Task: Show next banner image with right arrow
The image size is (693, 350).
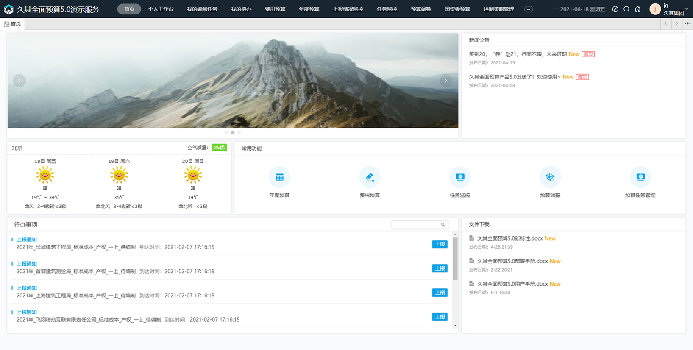Action: (445, 81)
